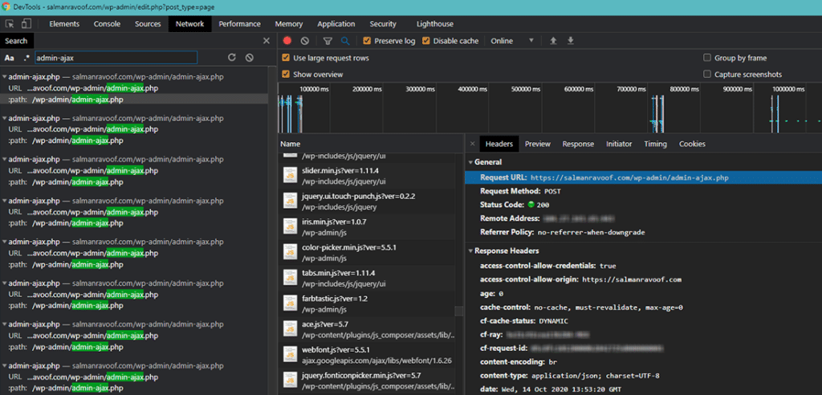This screenshot has height=395, width=822.
Task: Click the inspect element picker icon
Action: [9, 24]
